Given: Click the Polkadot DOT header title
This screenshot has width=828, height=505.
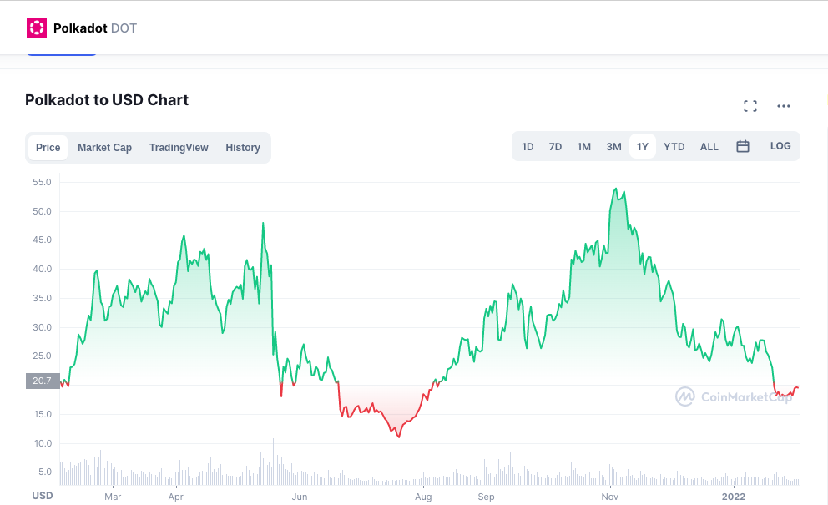Looking at the screenshot, I should pyautogui.click(x=94, y=28).
